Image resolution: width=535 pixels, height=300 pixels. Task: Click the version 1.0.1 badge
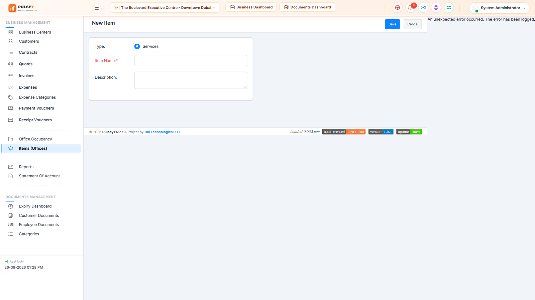pos(381,132)
